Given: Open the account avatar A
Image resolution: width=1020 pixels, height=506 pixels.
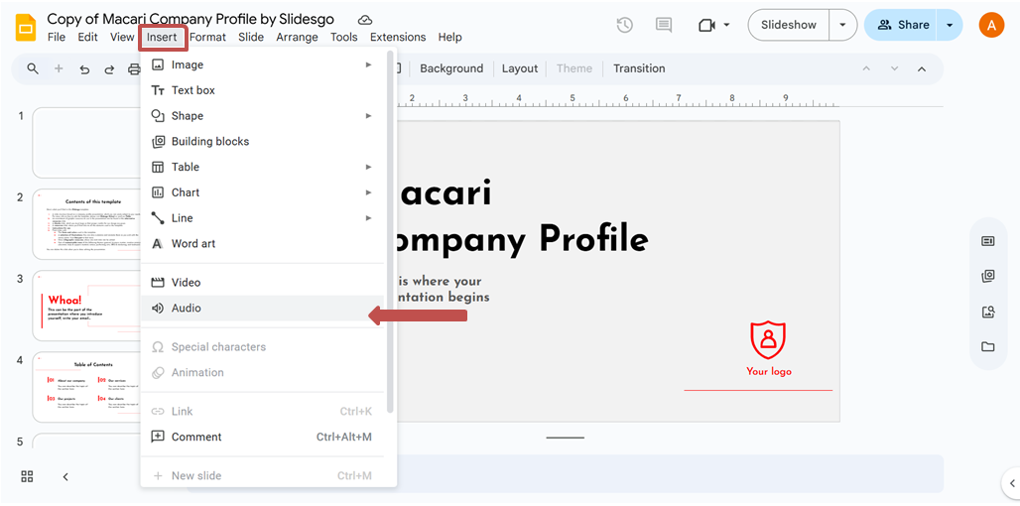Looking at the screenshot, I should click(991, 25).
